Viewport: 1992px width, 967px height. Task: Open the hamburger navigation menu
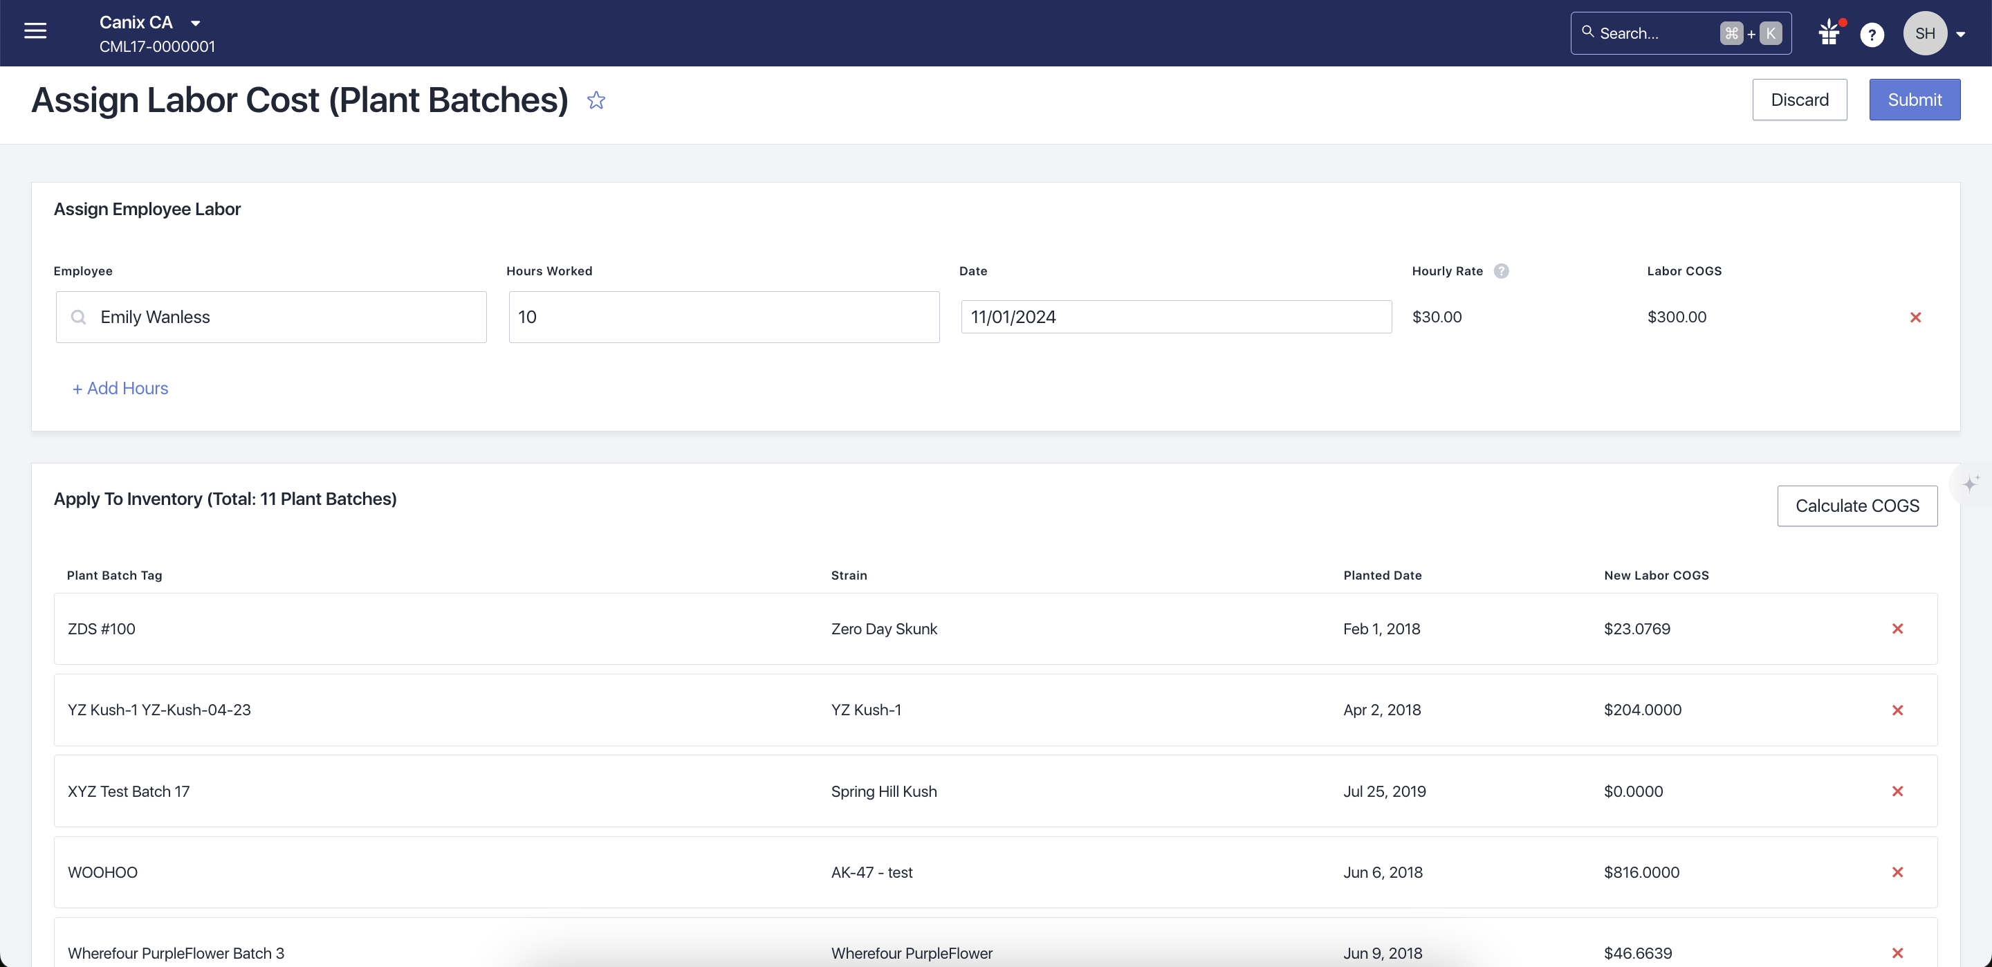(35, 31)
